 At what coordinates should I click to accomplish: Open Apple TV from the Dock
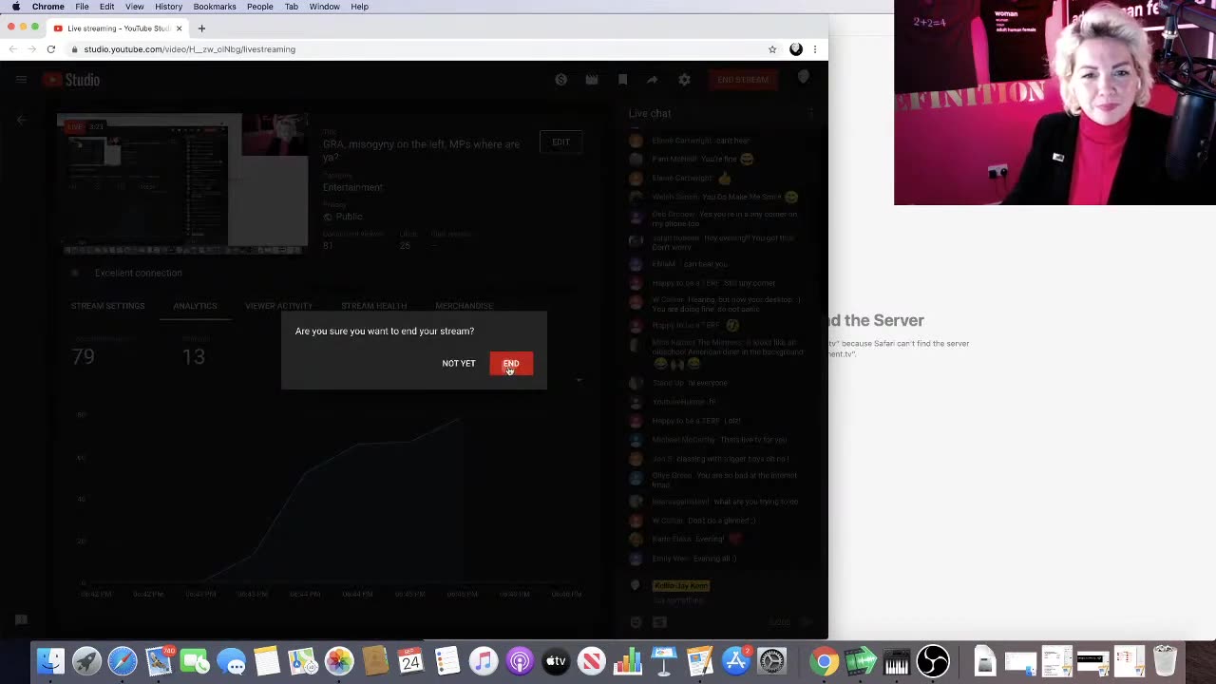tap(556, 660)
